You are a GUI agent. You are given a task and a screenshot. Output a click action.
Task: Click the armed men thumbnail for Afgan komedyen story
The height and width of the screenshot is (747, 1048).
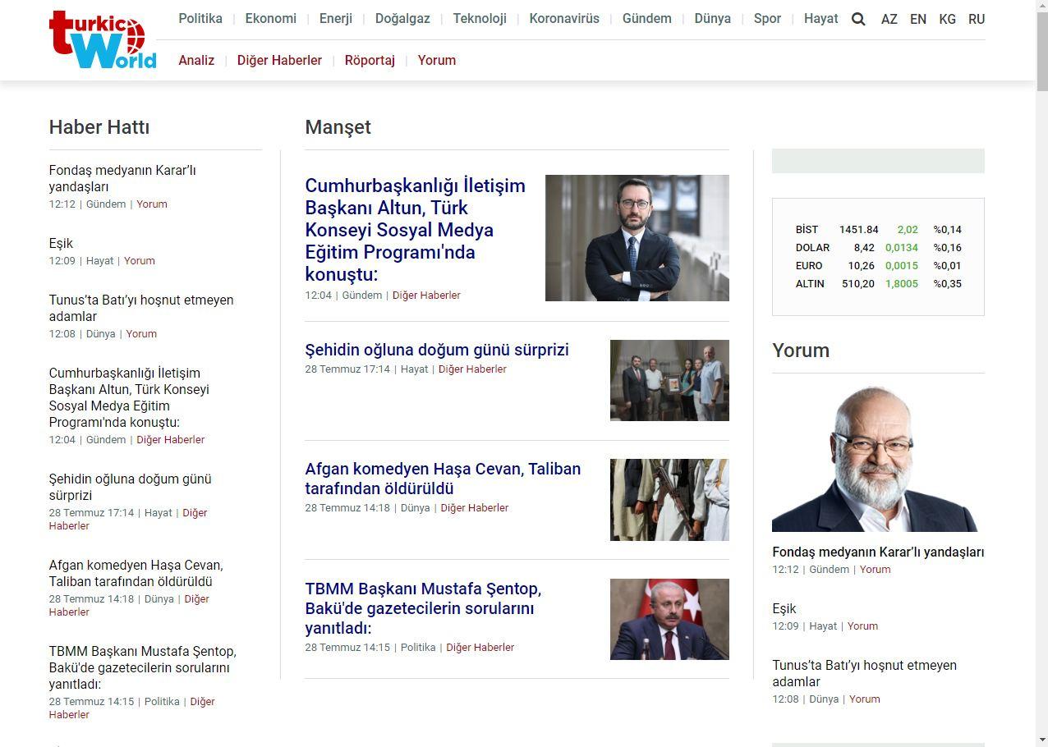tap(669, 500)
